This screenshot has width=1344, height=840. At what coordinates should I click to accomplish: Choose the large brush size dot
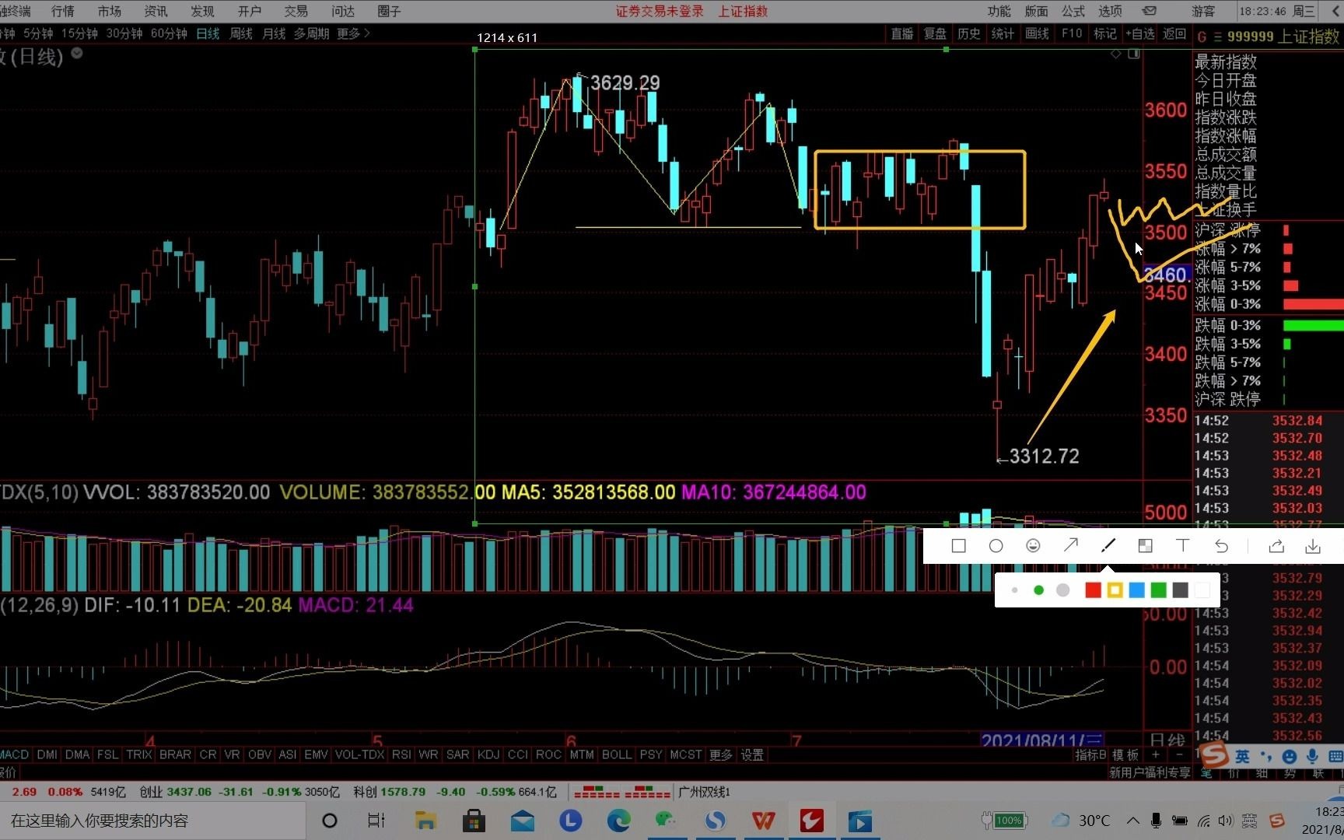click(1062, 590)
